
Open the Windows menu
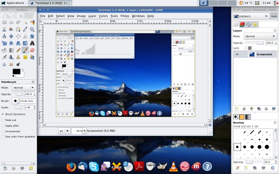[138, 16]
